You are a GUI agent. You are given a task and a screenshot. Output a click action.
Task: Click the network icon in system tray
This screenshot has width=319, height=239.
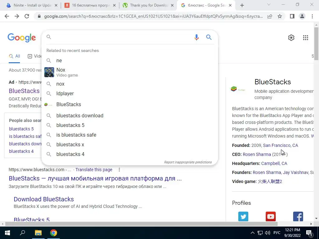(260, 233)
